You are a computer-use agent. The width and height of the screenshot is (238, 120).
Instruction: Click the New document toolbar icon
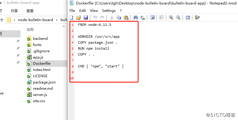[x=72, y=18]
